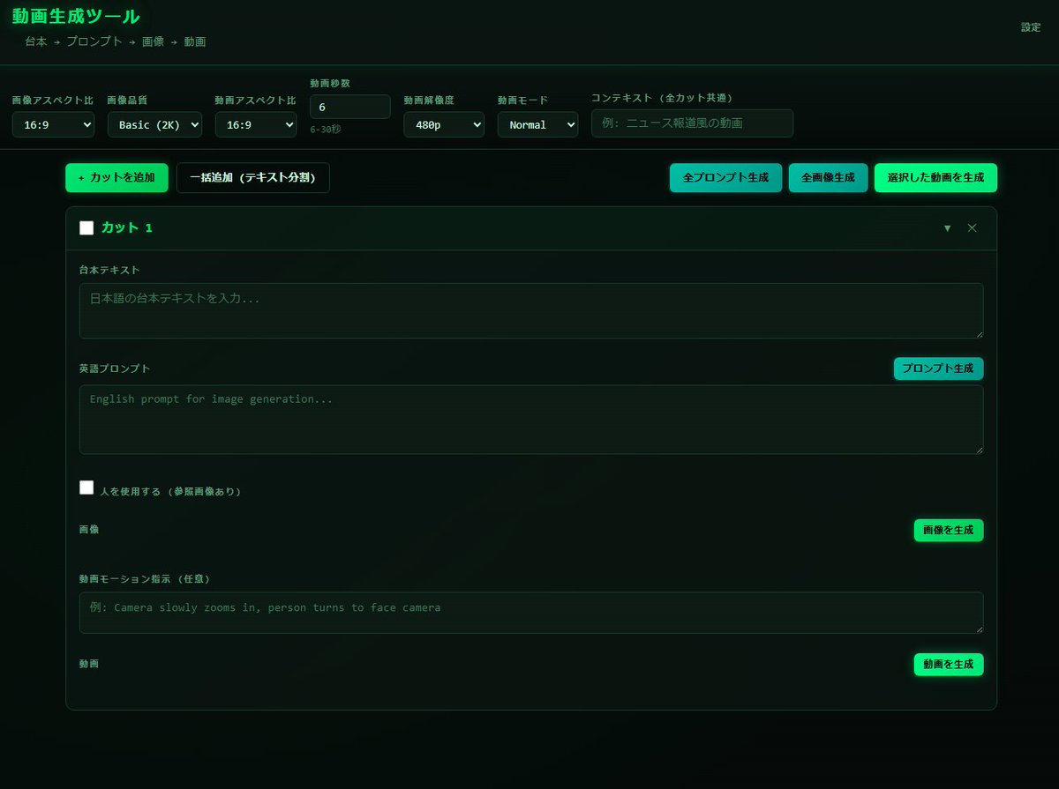Open the 画像アスペクト比 dropdown
The height and width of the screenshot is (789, 1059).
(53, 125)
